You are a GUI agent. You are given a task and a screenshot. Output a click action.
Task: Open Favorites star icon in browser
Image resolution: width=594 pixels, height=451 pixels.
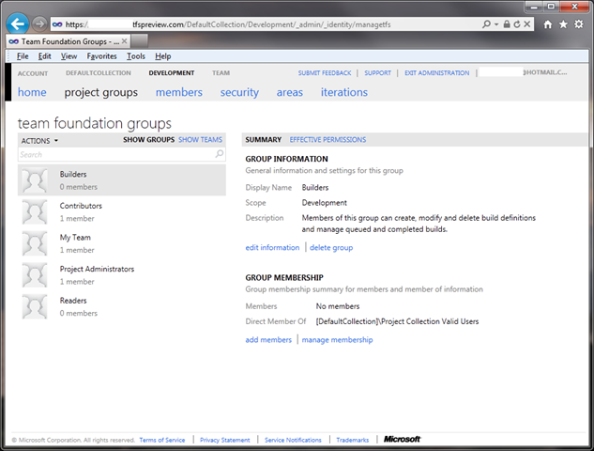563,23
